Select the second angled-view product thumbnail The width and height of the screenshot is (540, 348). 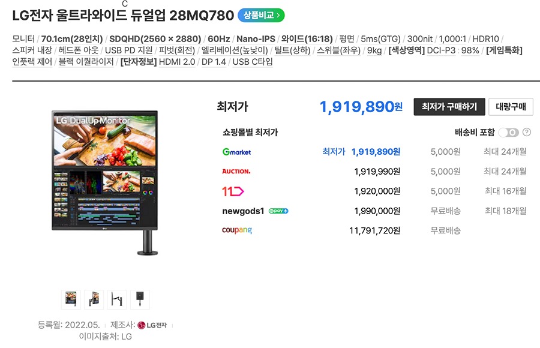(94, 299)
